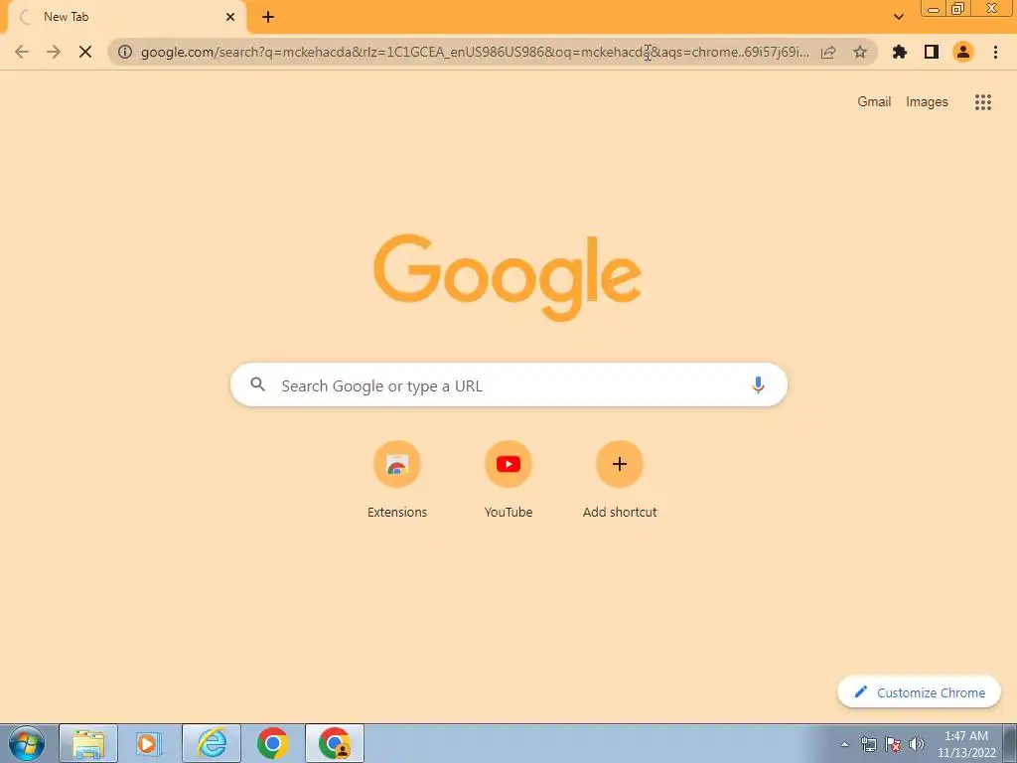The image size is (1017, 763).
Task: Close the New Tab tab
Action: (230, 17)
